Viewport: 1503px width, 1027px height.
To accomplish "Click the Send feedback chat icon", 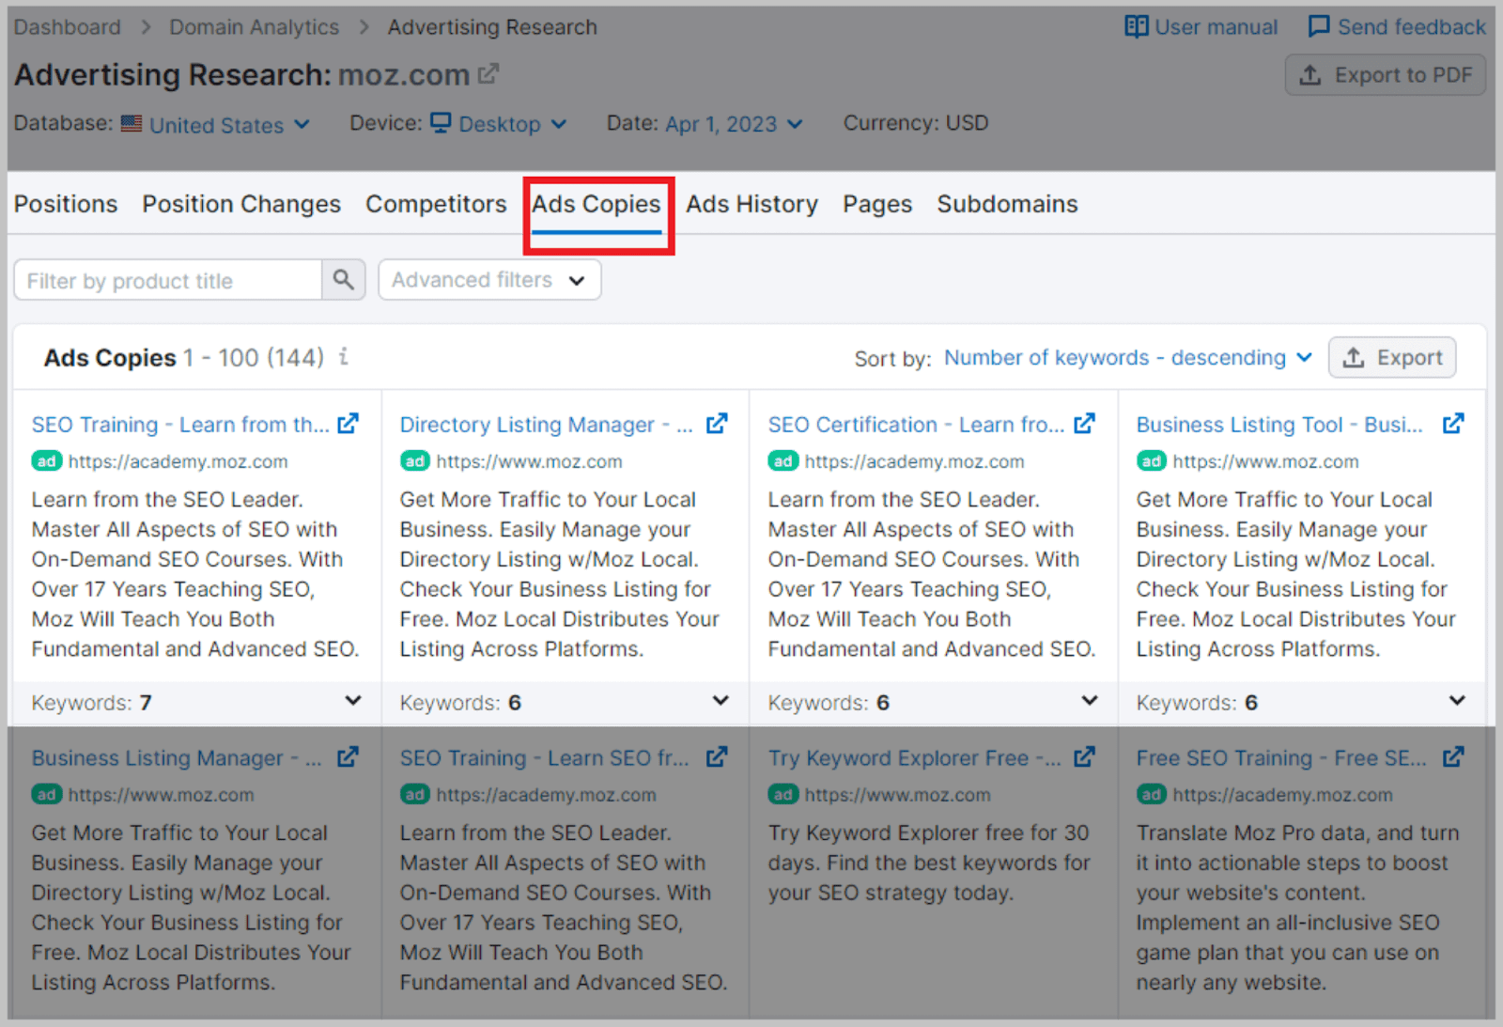I will click(x=1319, y=26).
